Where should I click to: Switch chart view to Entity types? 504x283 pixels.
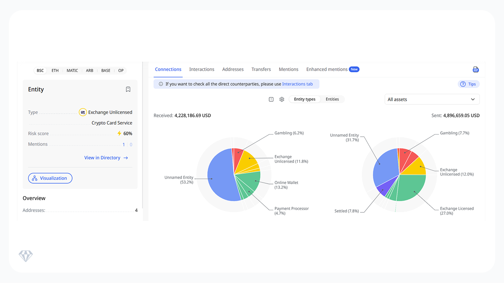[305, 99]
